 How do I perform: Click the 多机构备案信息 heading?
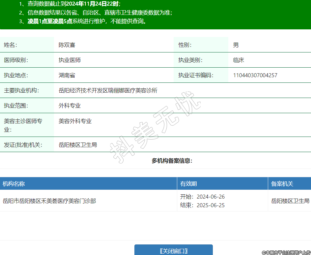click(172, 161)
